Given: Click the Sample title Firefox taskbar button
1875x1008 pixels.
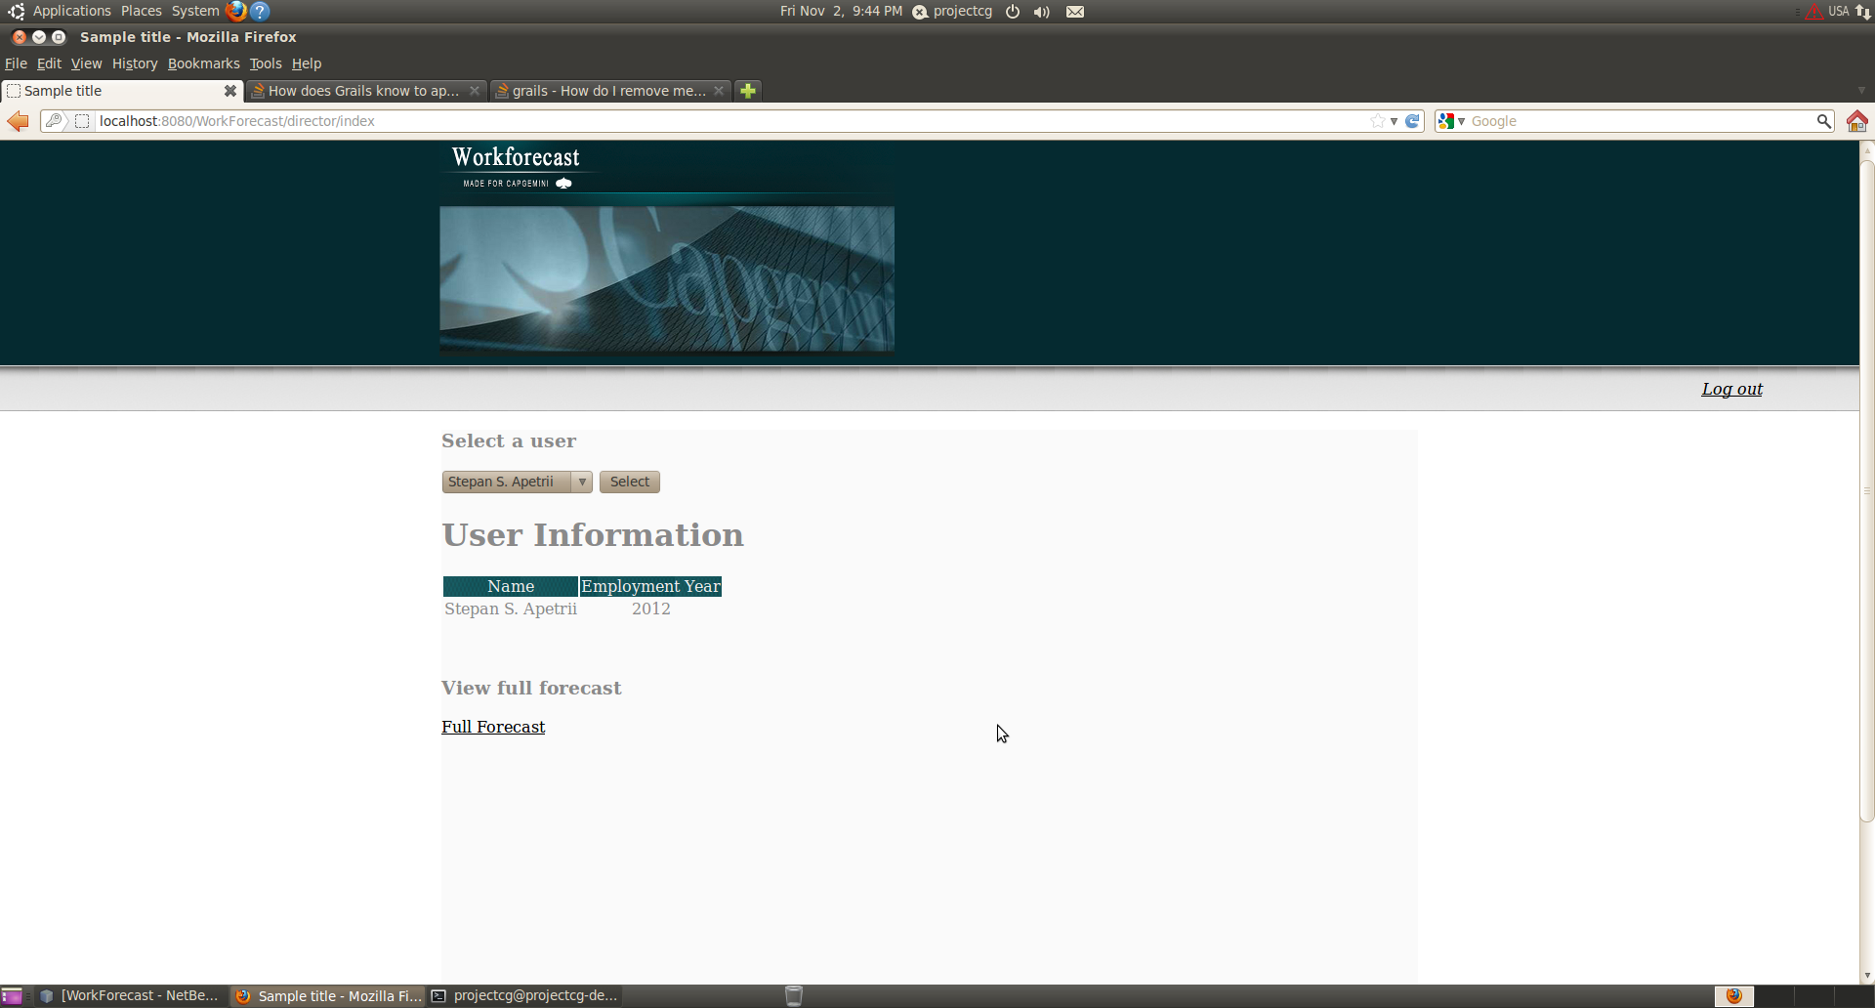Looking at the screenshot, I should pos(328,996).
